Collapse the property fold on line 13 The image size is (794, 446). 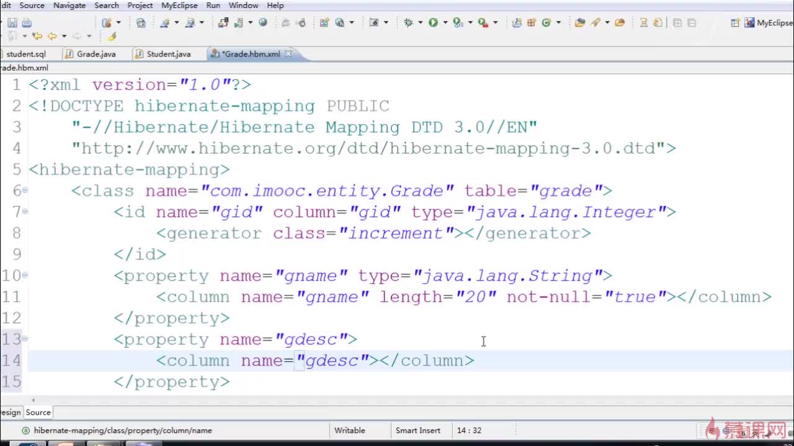[25, 339]
